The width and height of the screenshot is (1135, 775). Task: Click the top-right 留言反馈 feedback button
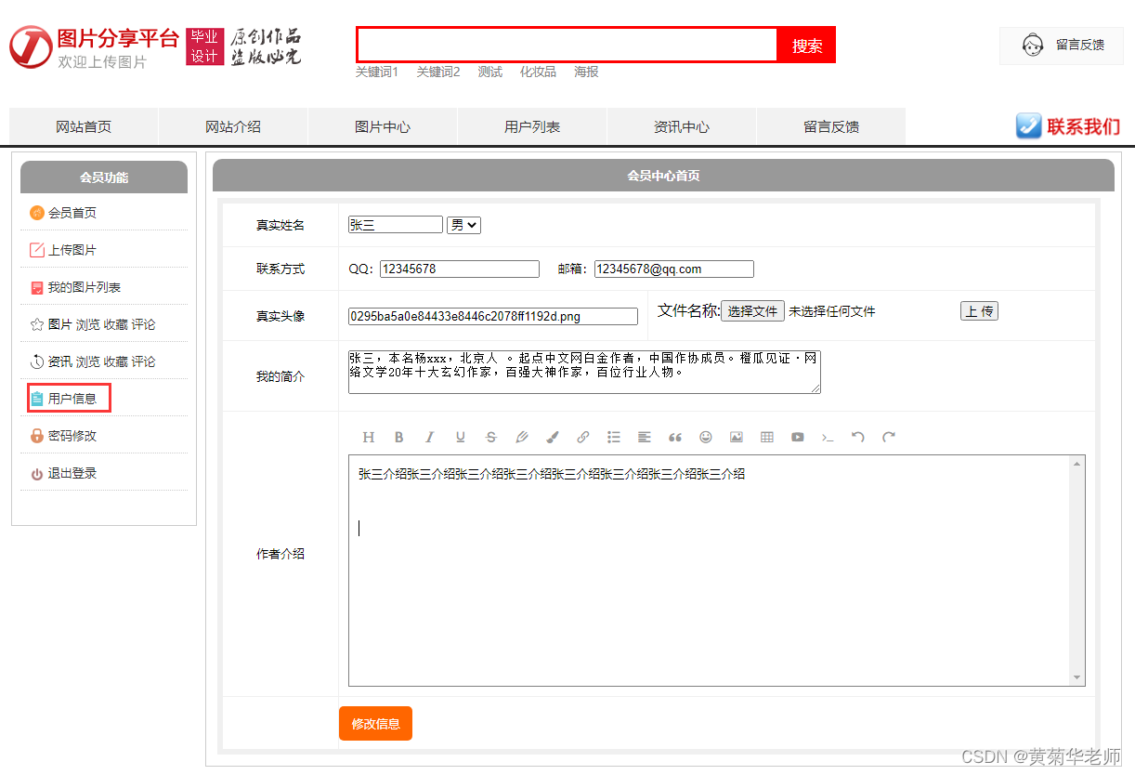coord(1062,46)
